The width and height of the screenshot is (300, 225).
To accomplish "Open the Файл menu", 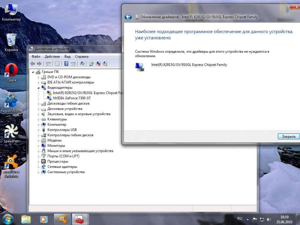I will [x=36, y=57].
